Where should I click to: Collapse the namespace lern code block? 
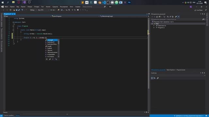(13, 22)
